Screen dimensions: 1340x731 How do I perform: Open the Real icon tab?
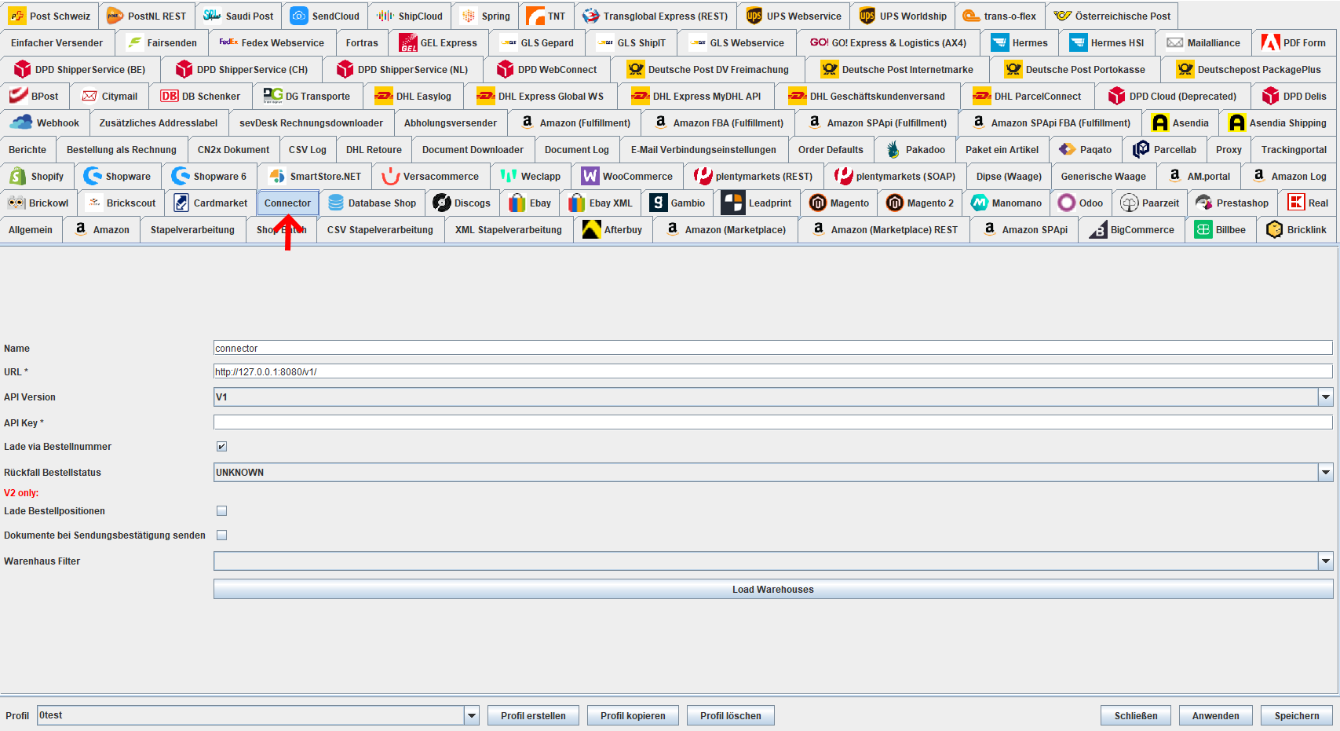coord(1296,203)
